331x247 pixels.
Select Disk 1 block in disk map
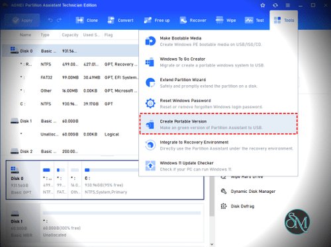click(23, 223)
